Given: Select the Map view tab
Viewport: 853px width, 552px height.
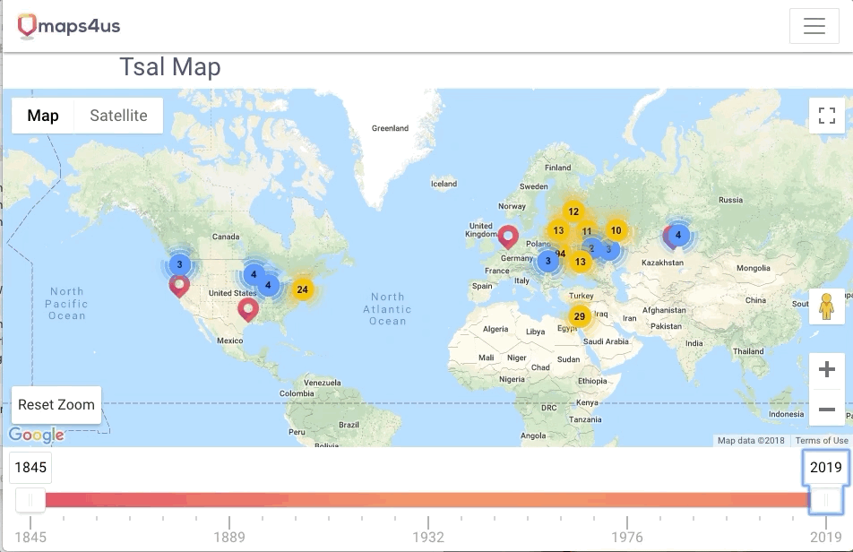Looking at the screenshot, I should point(43,116).
